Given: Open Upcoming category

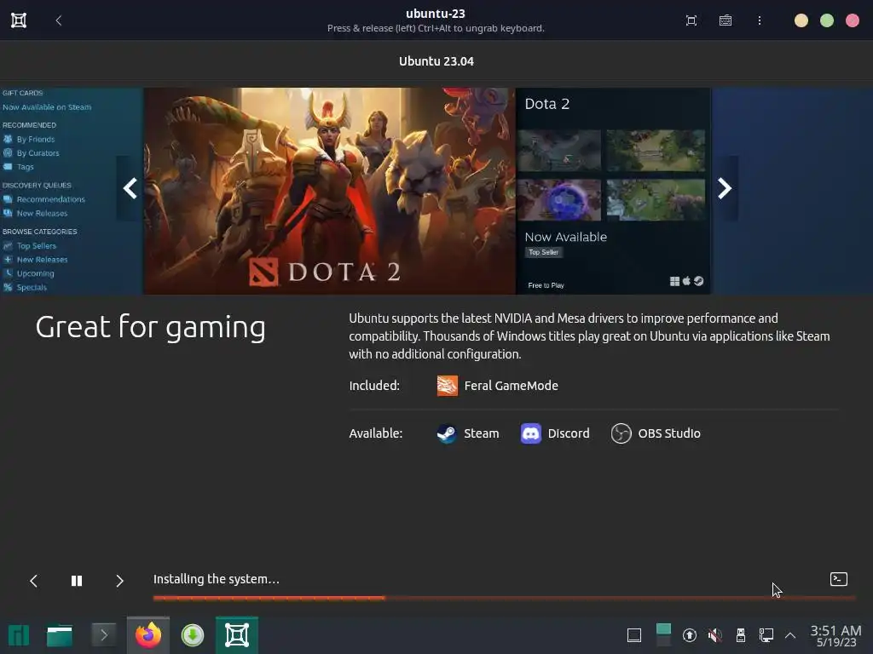Looking at the screenshot, I should (x=35, y=273).
